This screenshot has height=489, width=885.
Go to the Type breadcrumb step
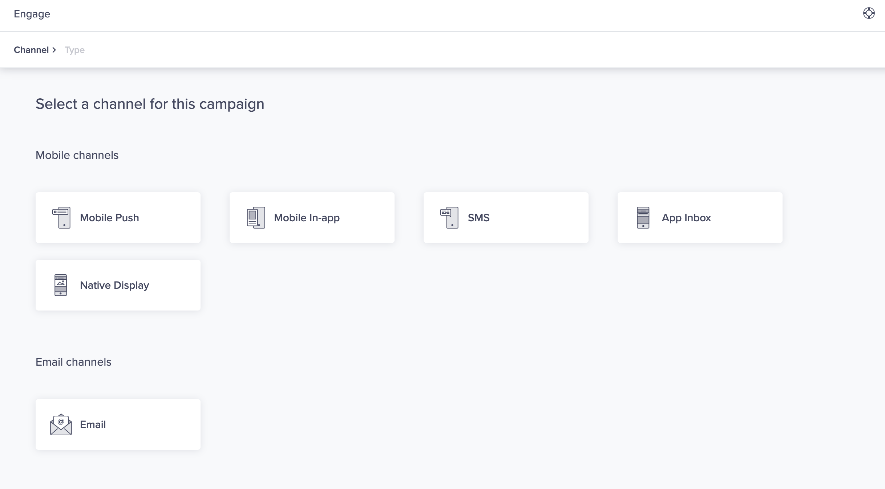74,50
